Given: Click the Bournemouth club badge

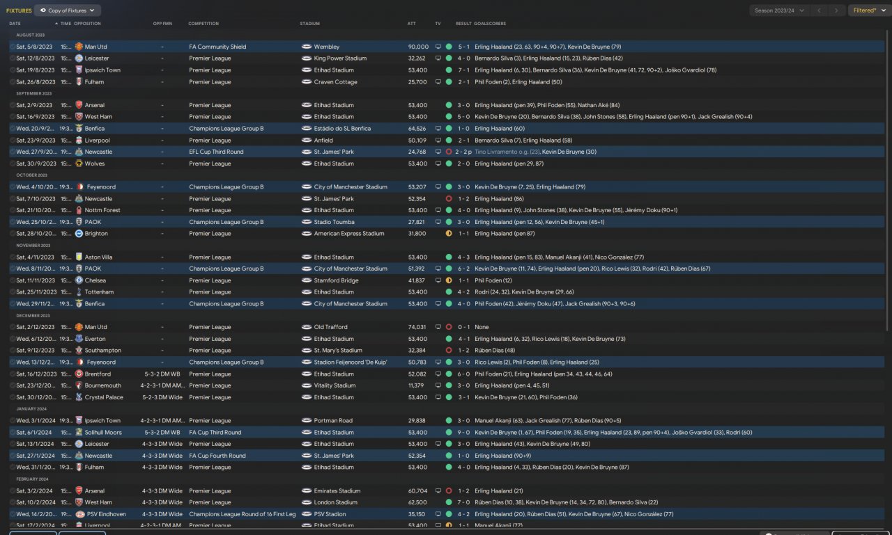Looking at the screenshot, I should pos(79,385).
